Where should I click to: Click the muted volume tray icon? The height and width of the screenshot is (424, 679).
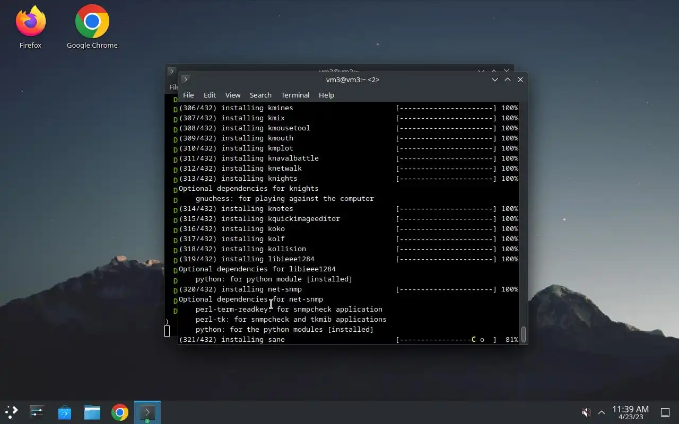tap(586, 412)
